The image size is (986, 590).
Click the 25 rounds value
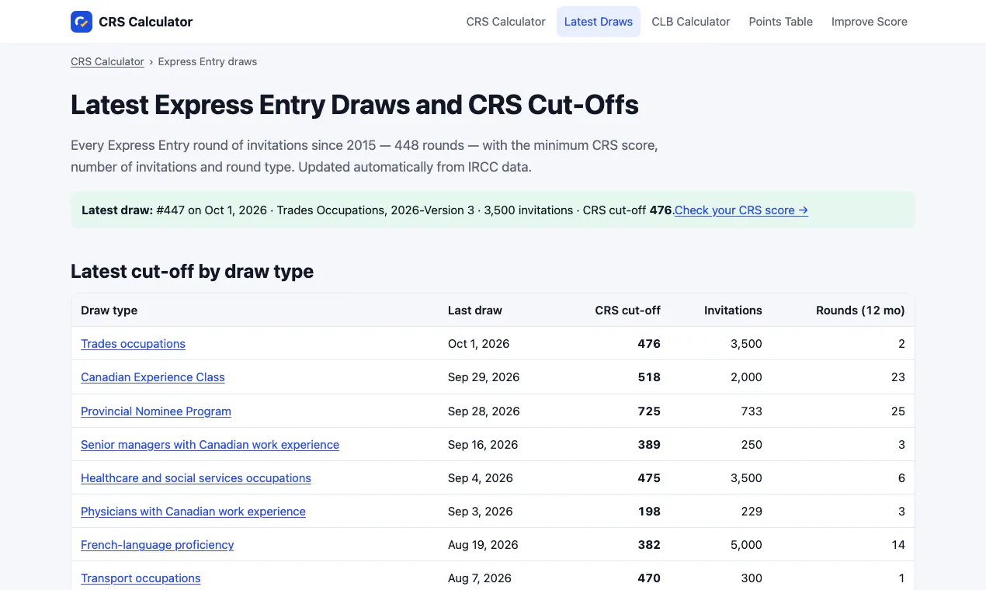[x=898, y=411]
